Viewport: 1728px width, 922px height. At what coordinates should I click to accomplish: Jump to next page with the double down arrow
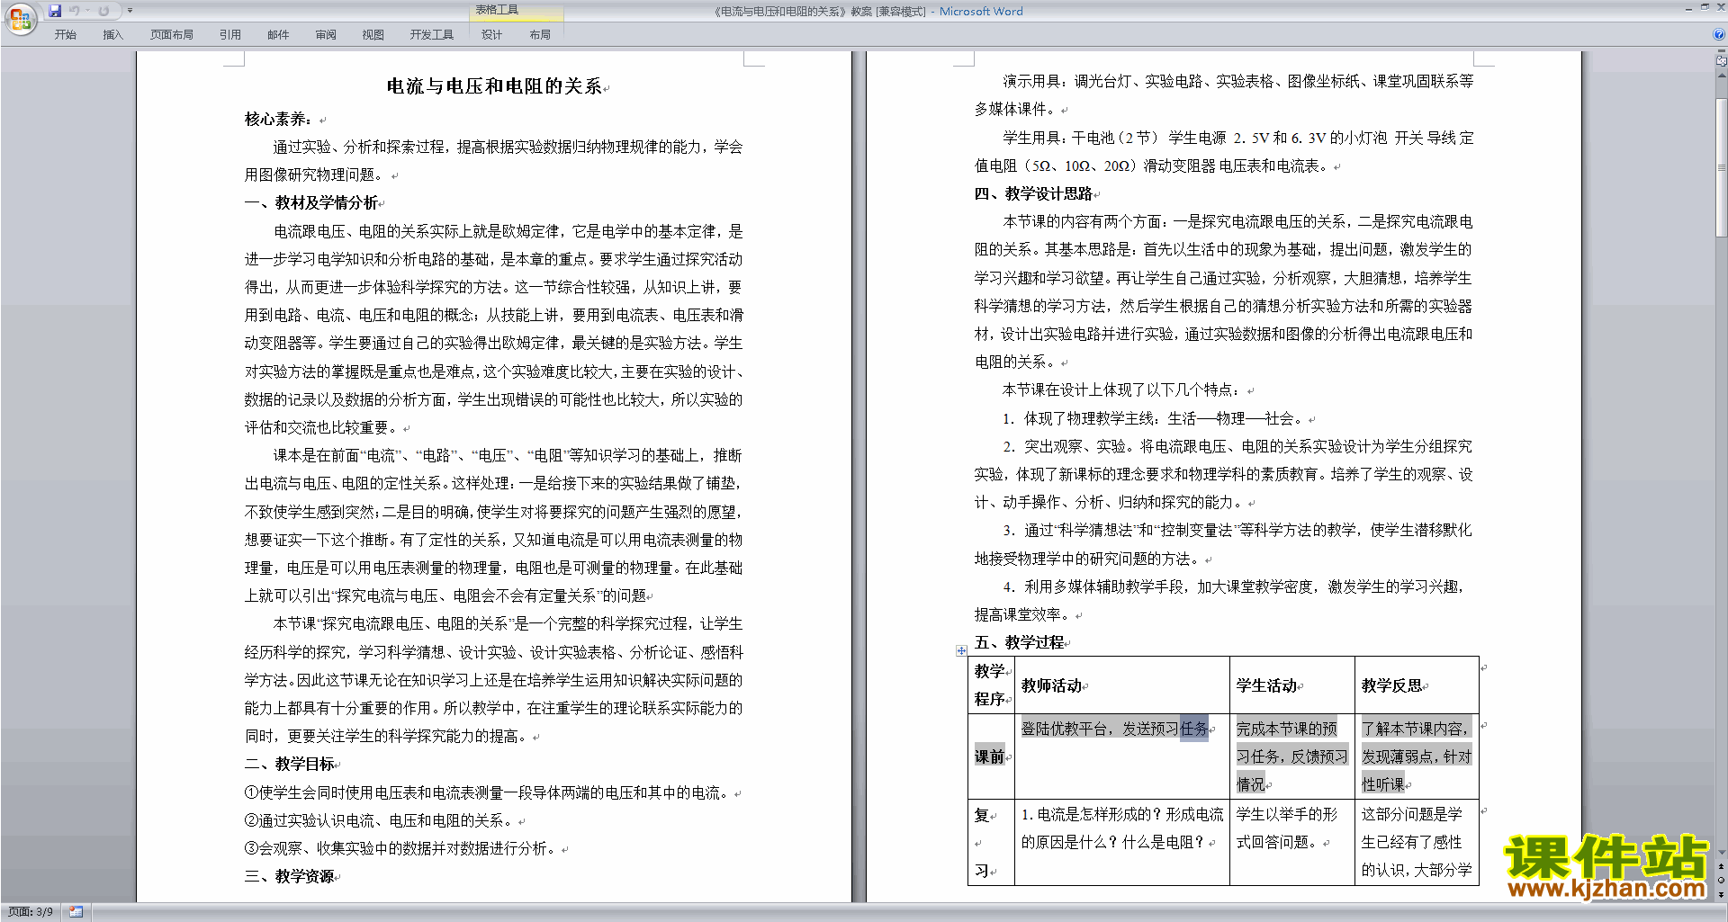click(x=1722, y=894)
